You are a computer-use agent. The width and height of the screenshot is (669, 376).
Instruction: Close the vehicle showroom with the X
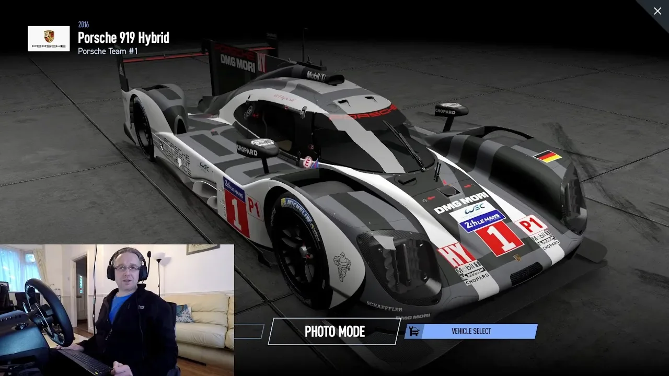coord(657,11)
